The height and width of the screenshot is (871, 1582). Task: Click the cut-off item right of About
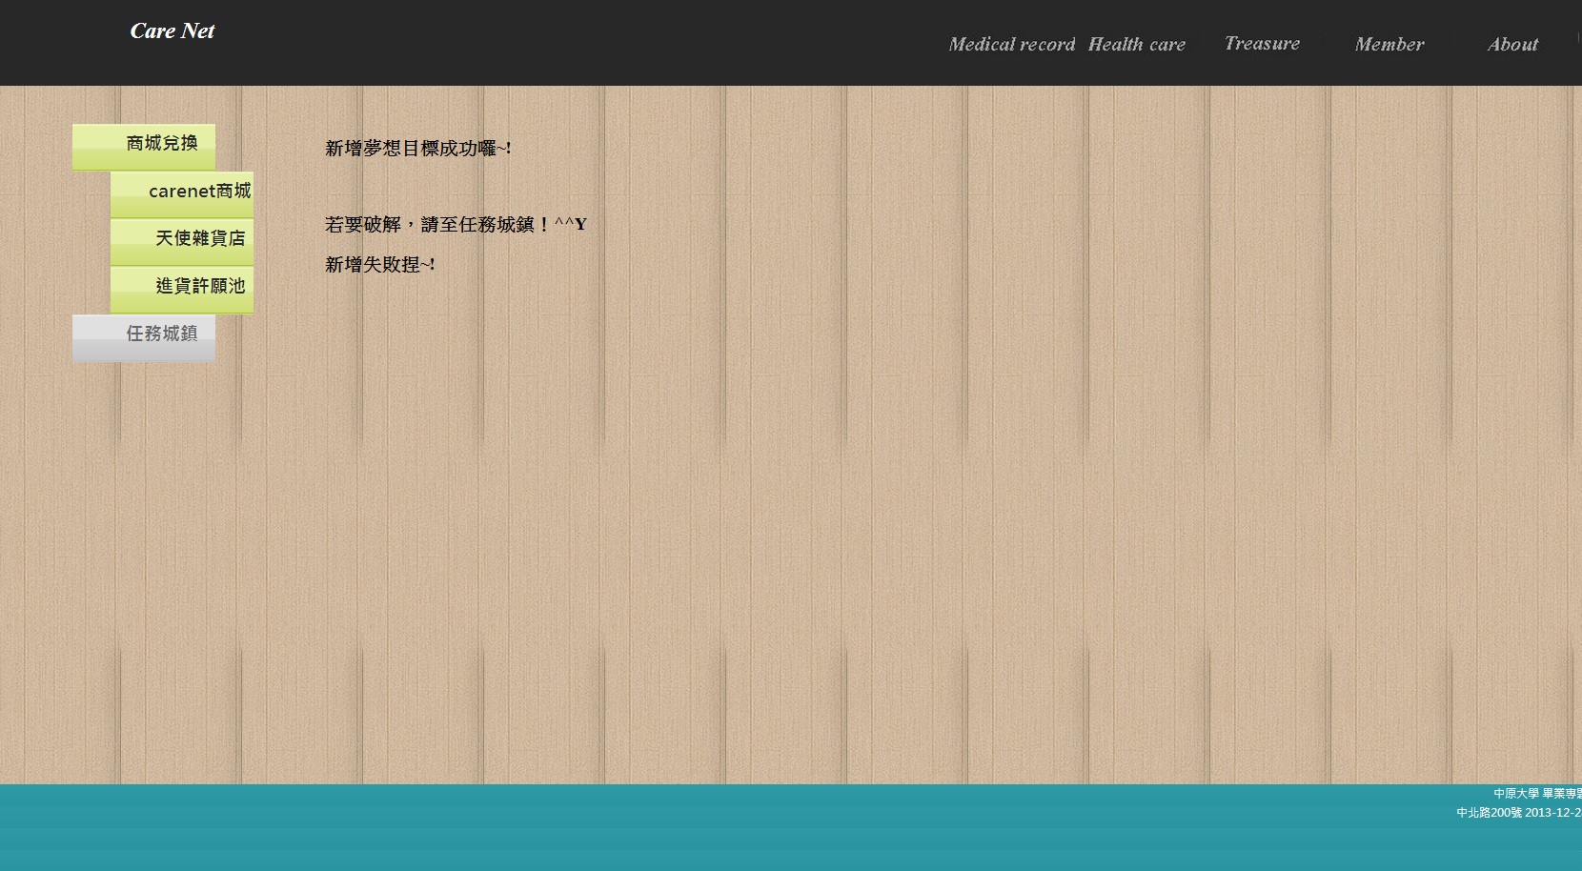pos(1578,40)
